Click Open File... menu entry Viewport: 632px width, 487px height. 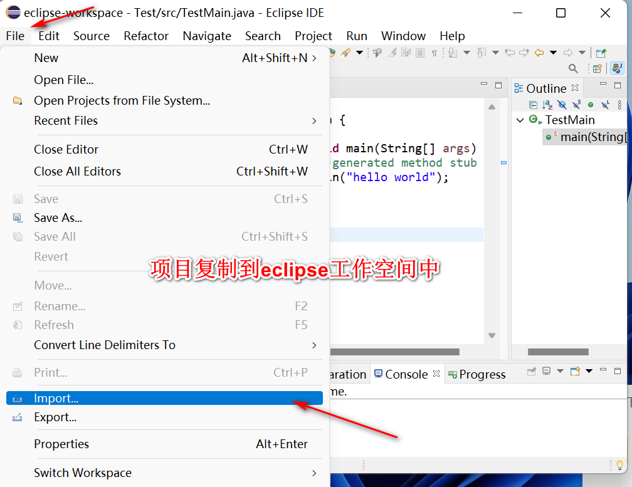(x=164, y=80)
